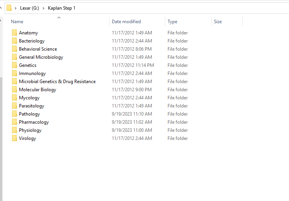Select the General Microbiology folder name

pyautogui.click(x=41, y=57)
